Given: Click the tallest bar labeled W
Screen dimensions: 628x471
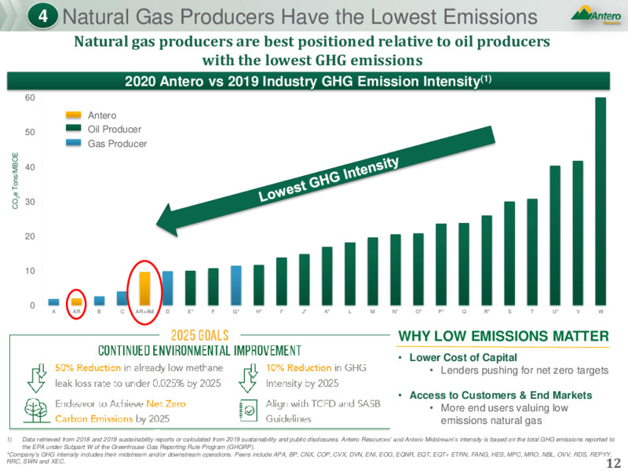Looking at the screenshot, I should pos(601,202).
